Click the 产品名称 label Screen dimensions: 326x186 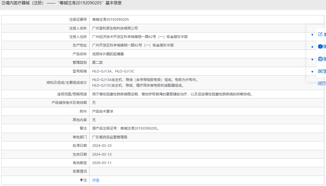point(80,54)
